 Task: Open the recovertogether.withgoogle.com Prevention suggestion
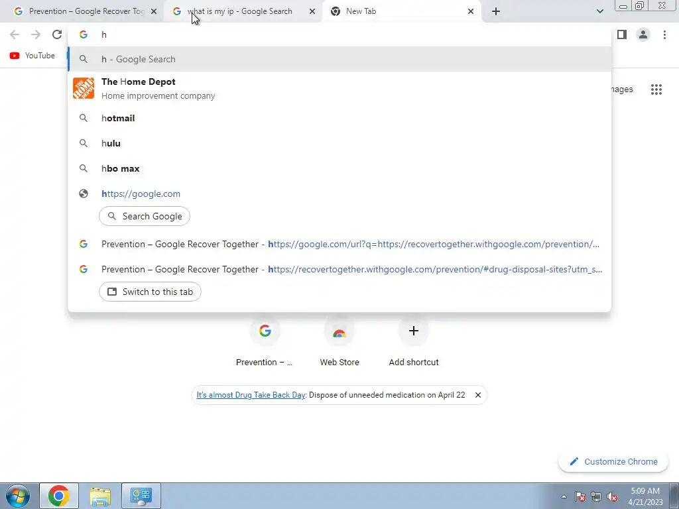pyautogui.click(x=339, y=269)
